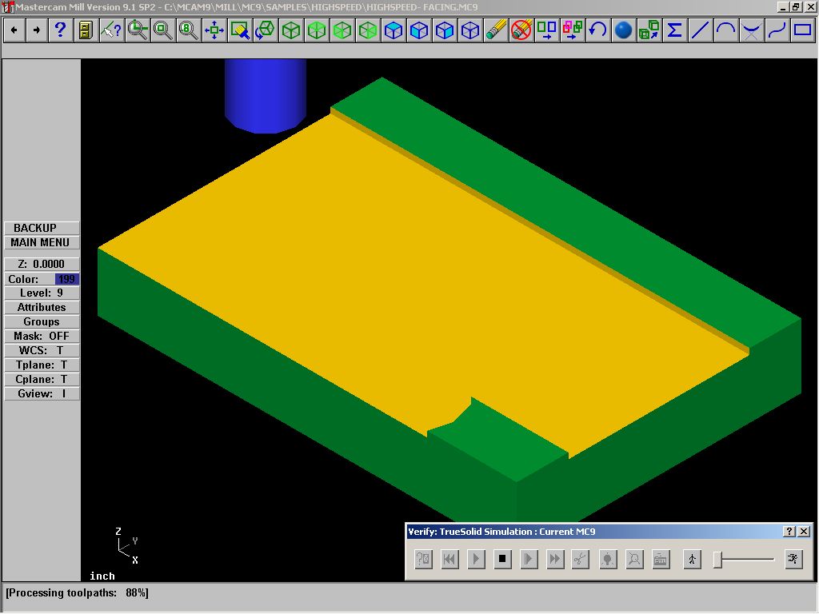Choose the Undelete crossed eraser icon
This screenshot has width=819, height=614.
tap(521, 30)
